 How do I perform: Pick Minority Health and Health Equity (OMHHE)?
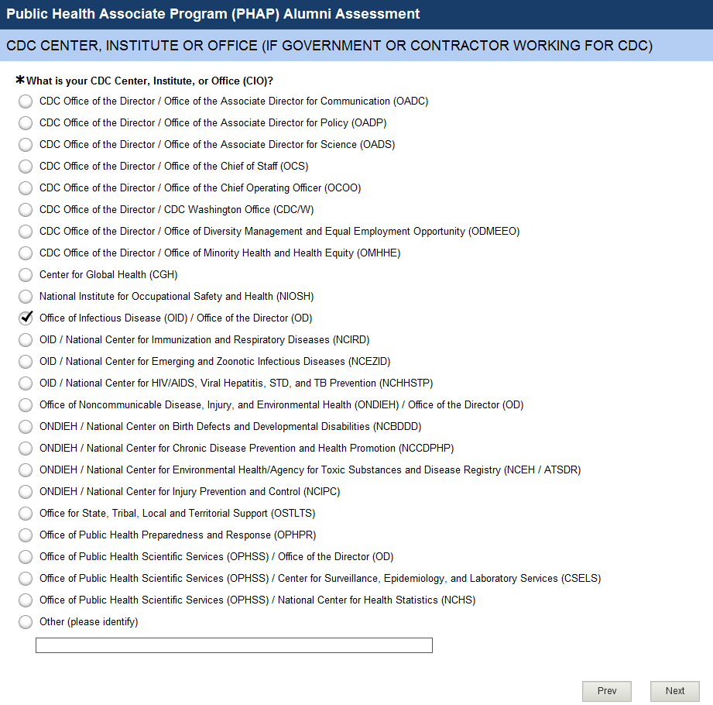point(26,253)
